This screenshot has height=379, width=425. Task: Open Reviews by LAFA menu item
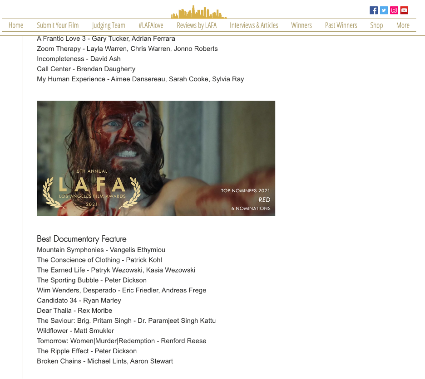[197, 25]
